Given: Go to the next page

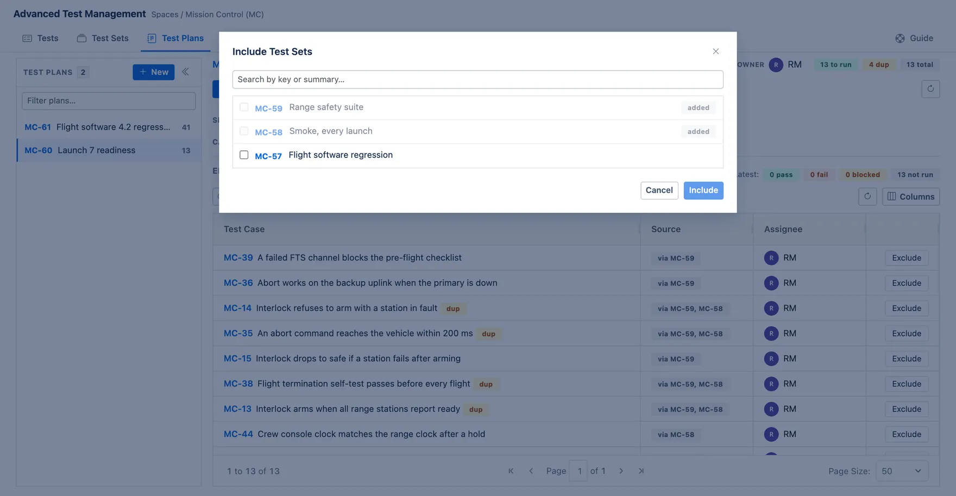Looking at the screenshot, I should (x=621, y=471).
